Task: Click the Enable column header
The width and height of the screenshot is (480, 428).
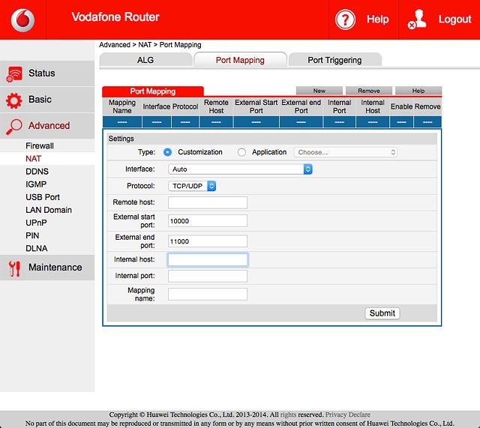Action: click(x=402, y=106)
